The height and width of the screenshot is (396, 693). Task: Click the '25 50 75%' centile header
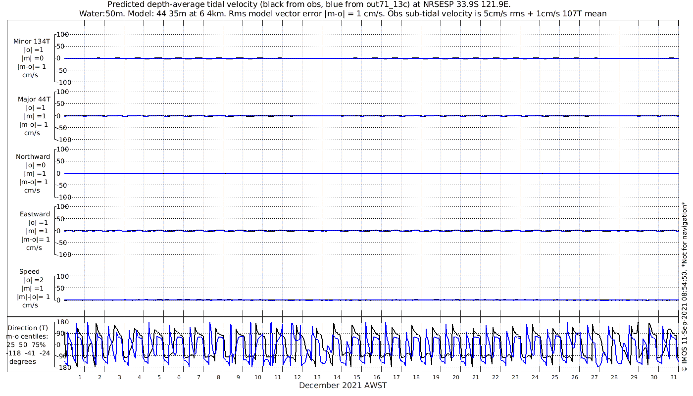(x=26, y=345)
